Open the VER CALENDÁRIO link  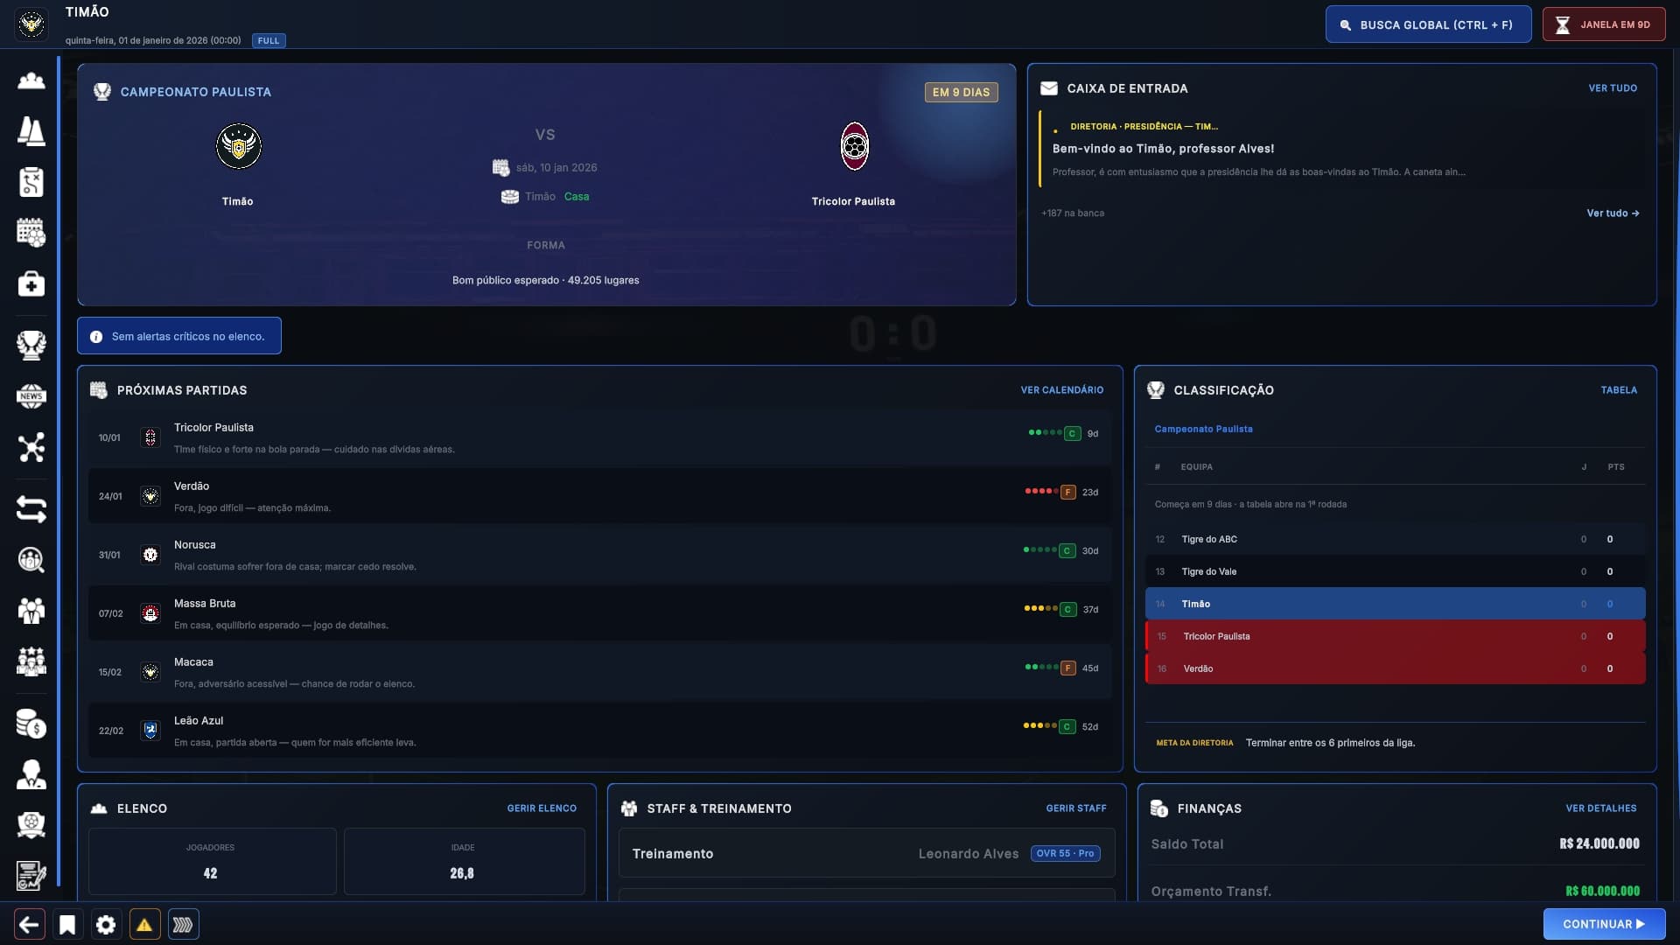(x=1061, y=390)
